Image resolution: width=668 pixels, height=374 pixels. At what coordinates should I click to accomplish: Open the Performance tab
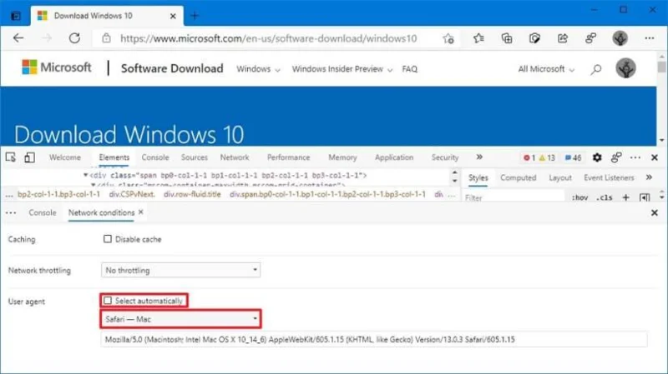point(288,157)
